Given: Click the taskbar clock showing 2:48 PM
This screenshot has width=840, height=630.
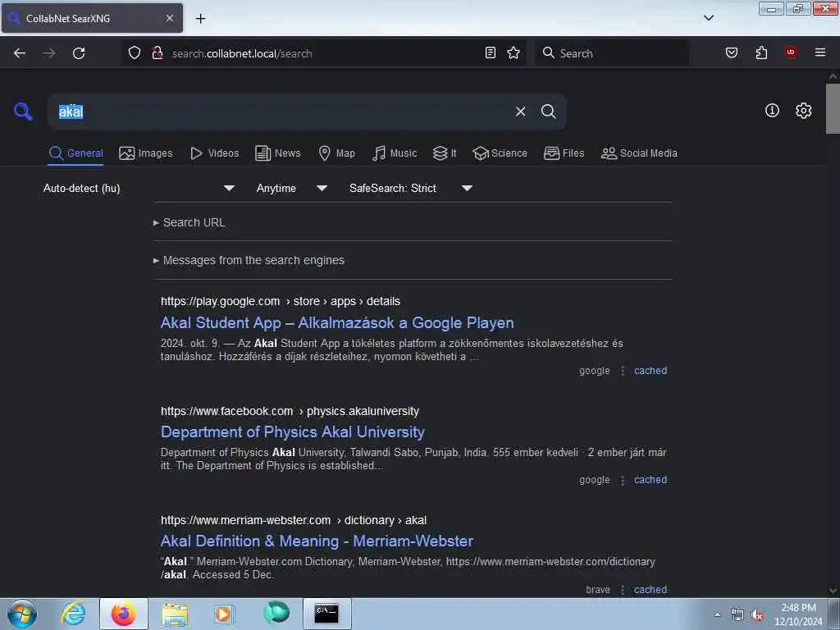Looking at the screenshot, I should (798, 614).
